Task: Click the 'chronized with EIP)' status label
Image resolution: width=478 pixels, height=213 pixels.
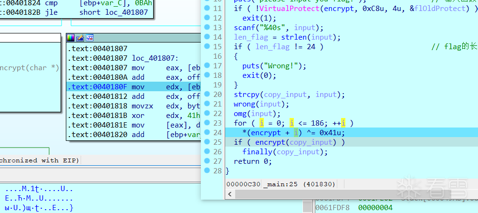Action: (x=40, y=160)
